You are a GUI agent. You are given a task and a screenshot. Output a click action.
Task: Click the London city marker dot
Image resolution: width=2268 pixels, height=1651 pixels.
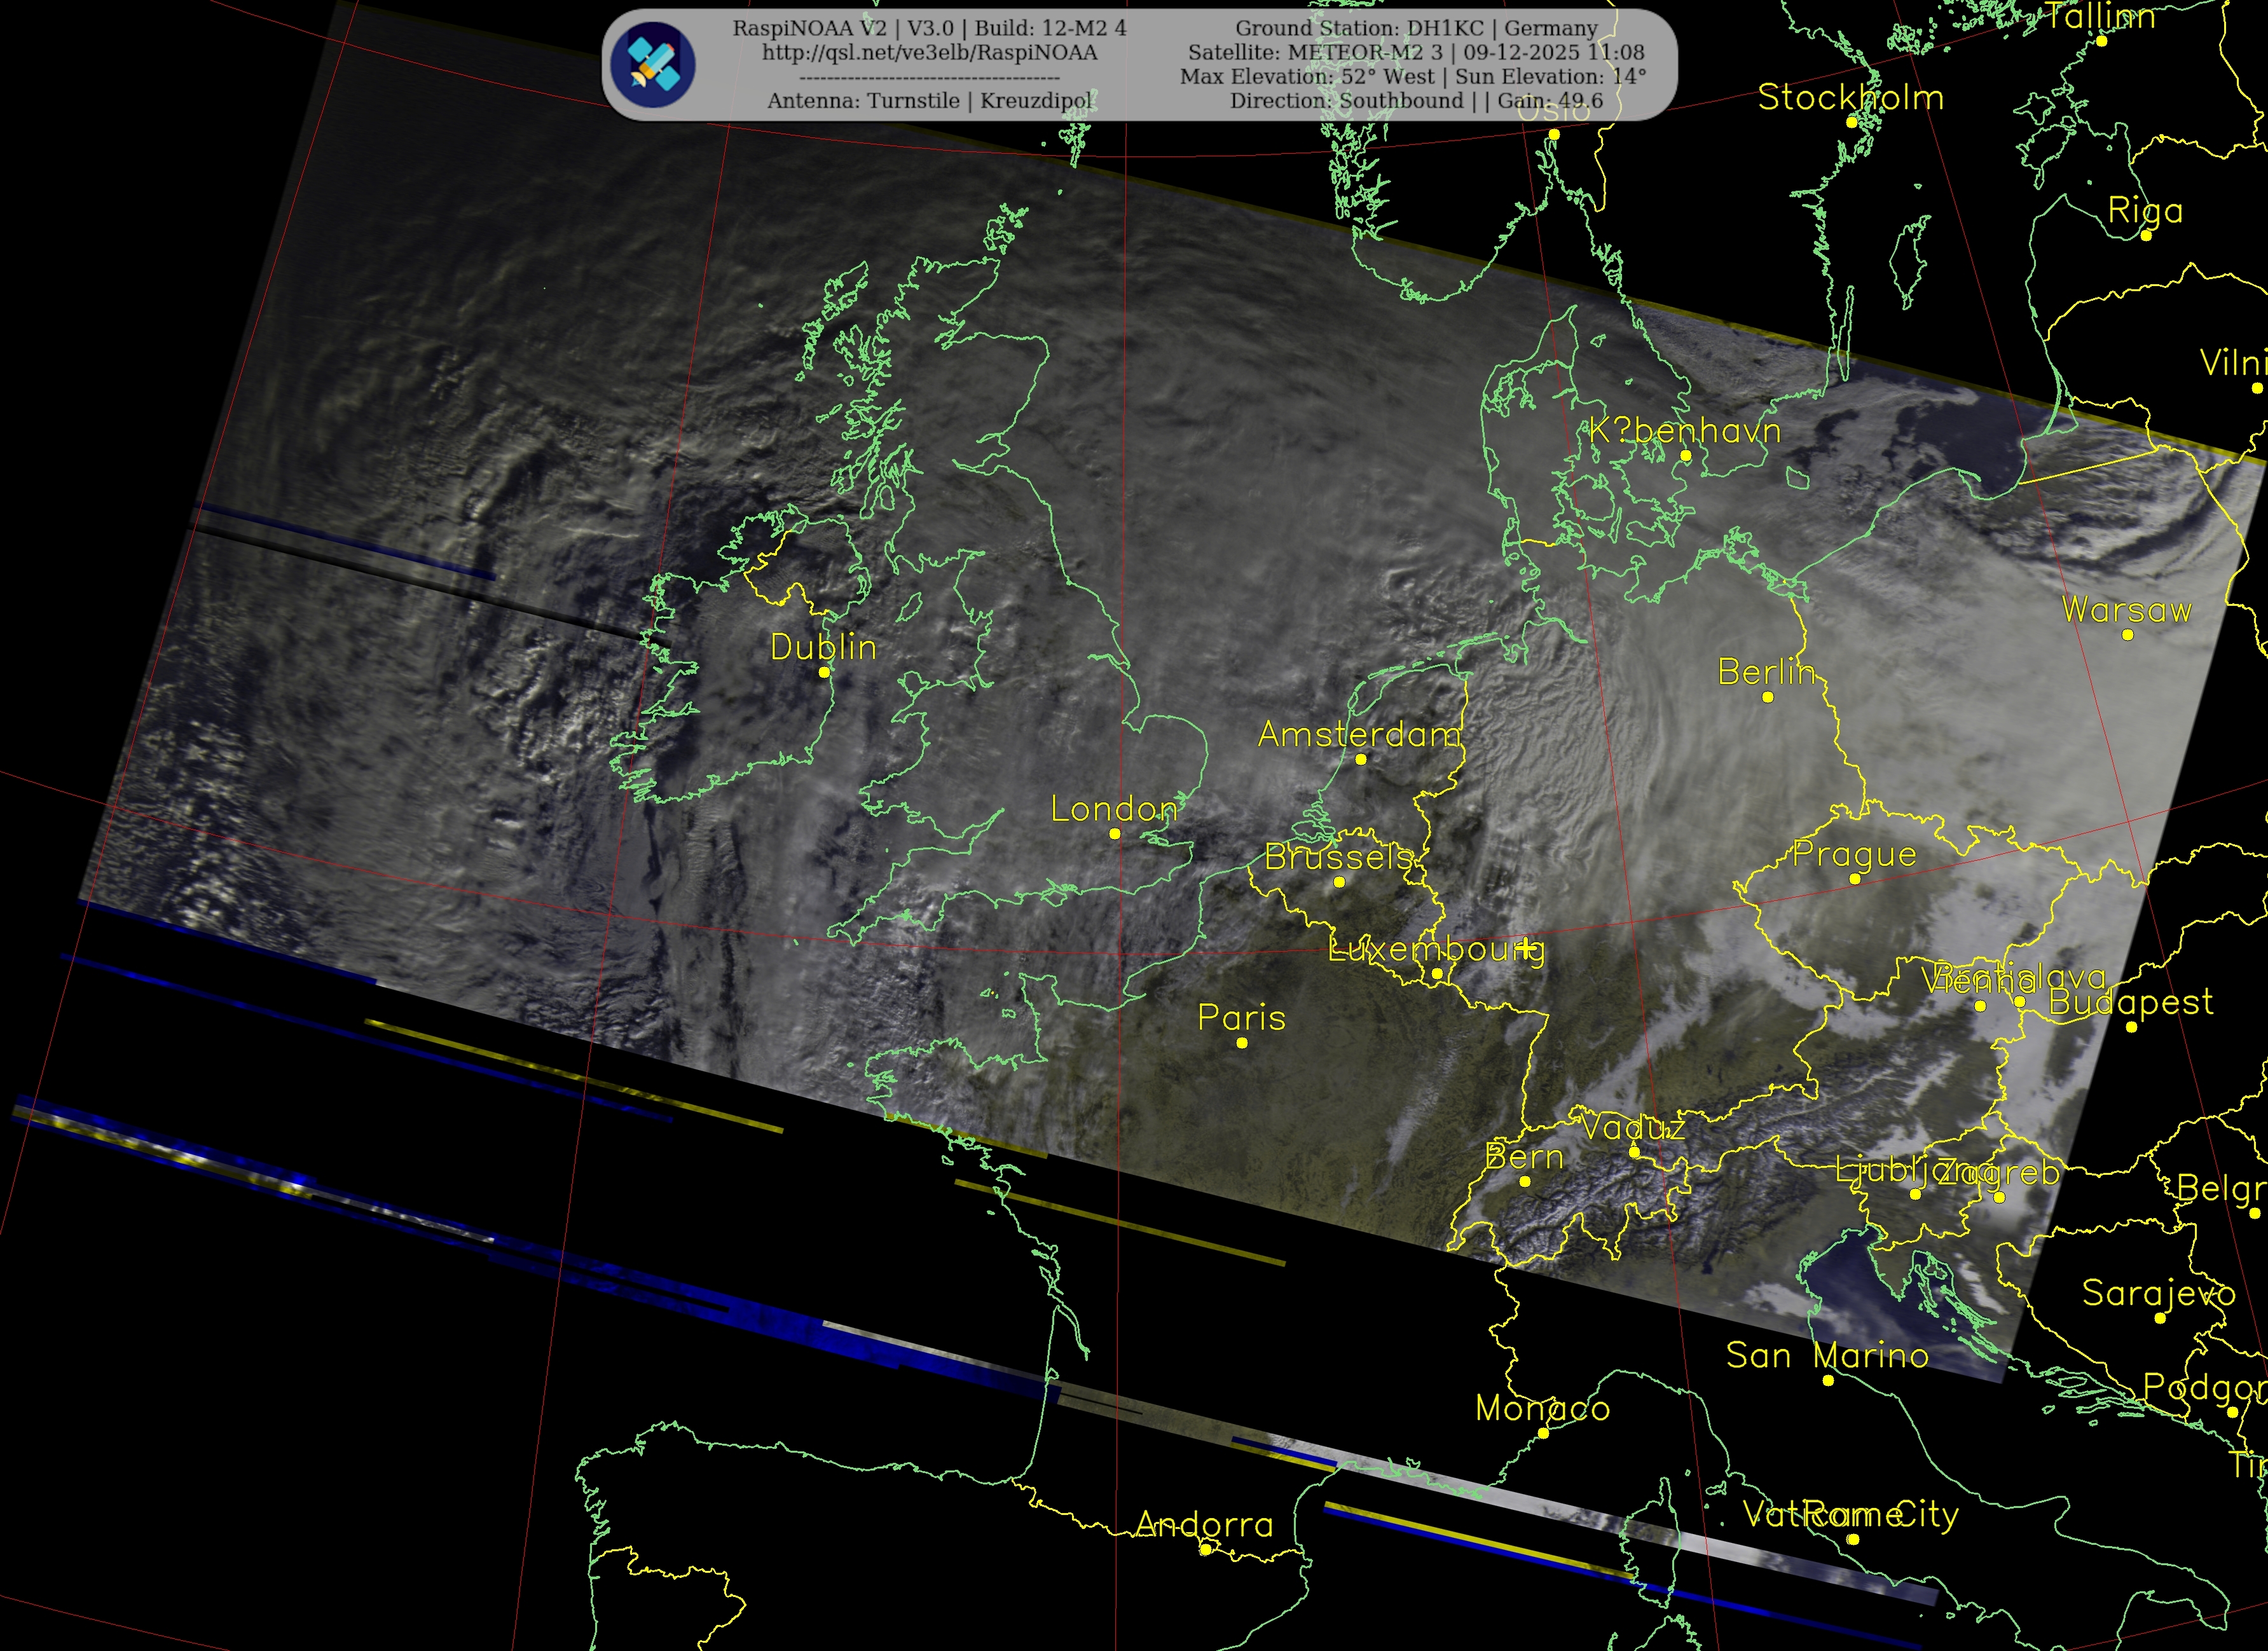[x=1115, y=834]
